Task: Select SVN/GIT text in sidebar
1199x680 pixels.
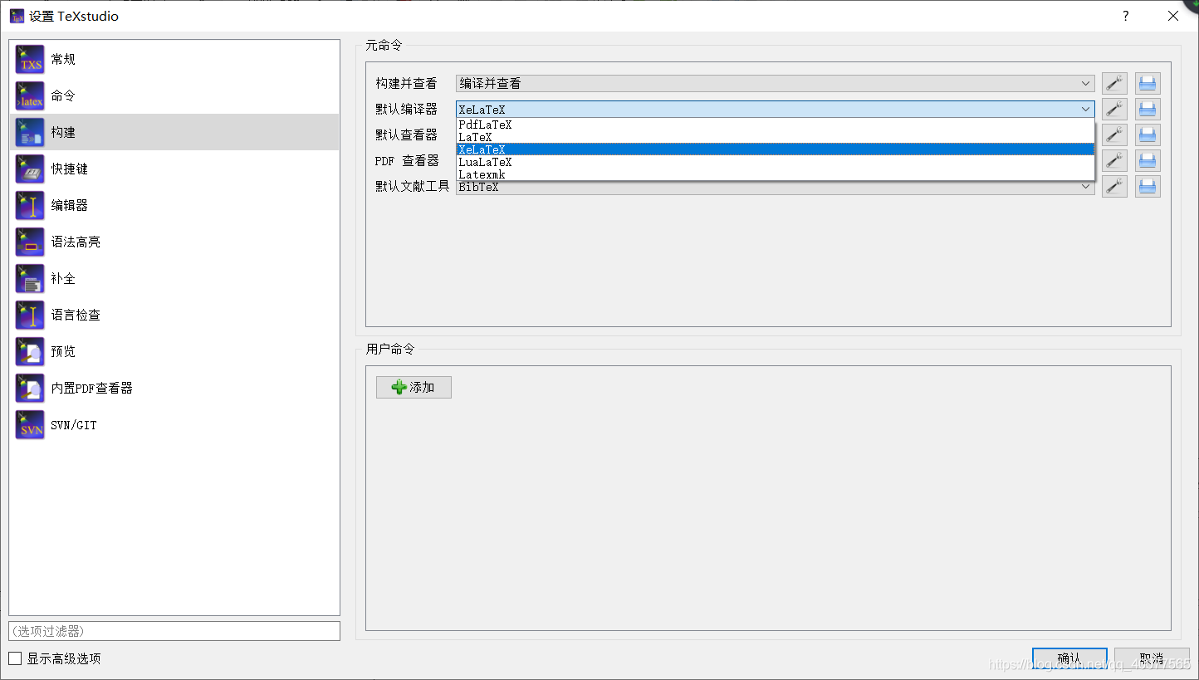Action: click(74, 425)
